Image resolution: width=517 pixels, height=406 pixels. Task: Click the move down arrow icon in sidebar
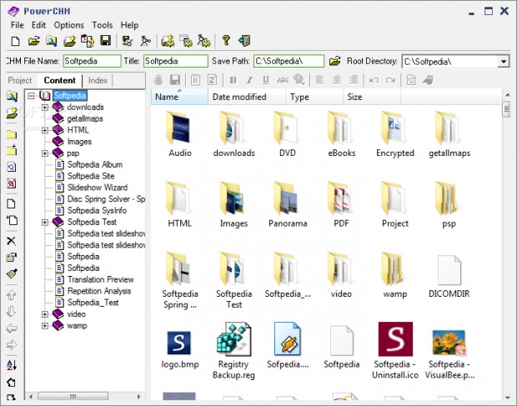point(11,312)
